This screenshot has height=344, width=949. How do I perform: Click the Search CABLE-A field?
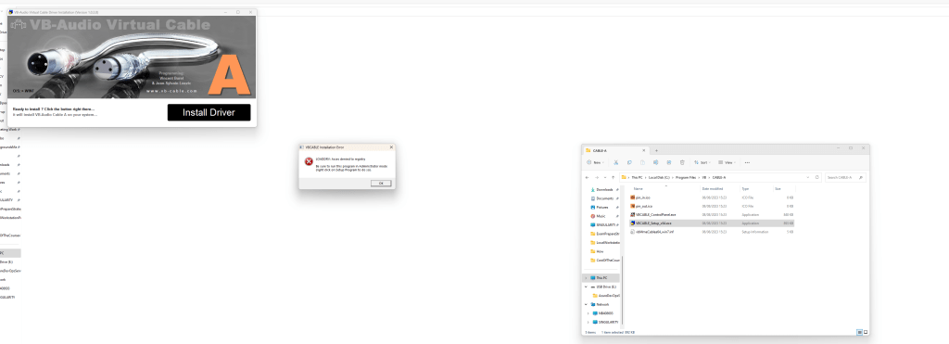click(845, 177)
